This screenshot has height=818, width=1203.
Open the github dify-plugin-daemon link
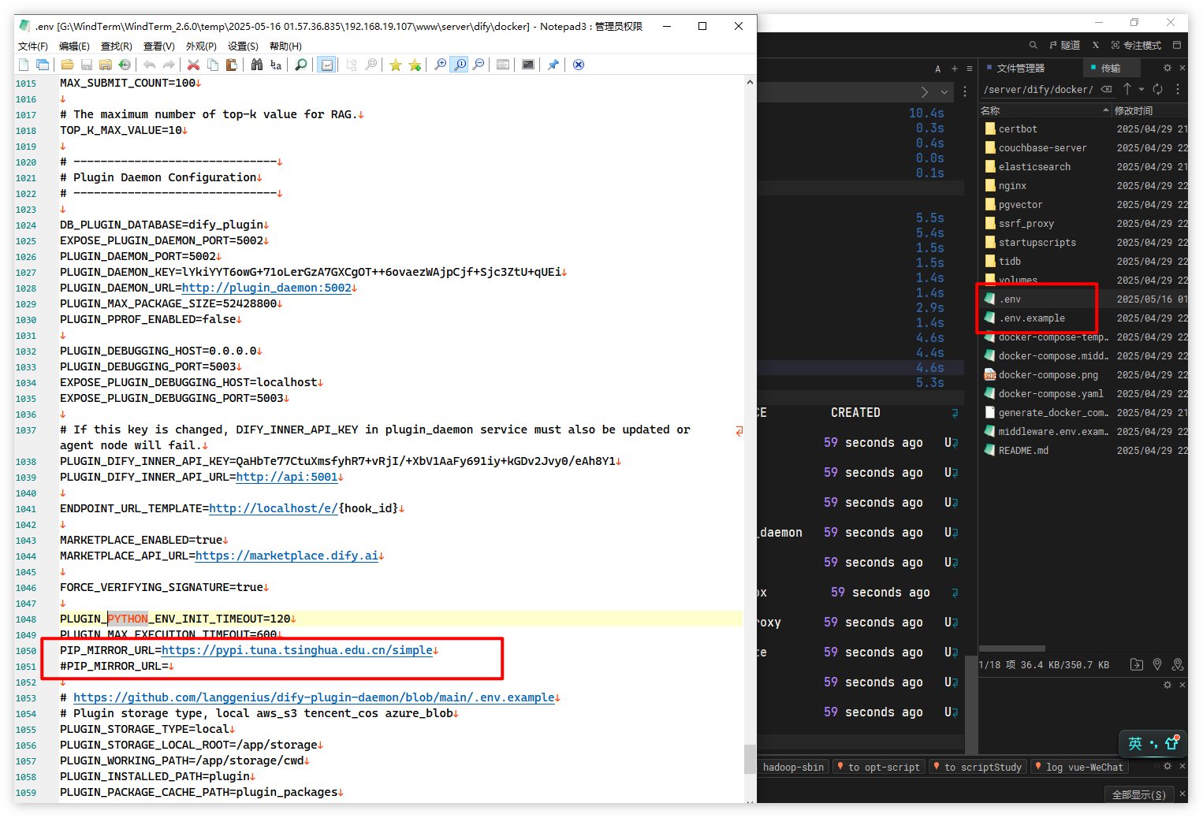click(314, 697)
